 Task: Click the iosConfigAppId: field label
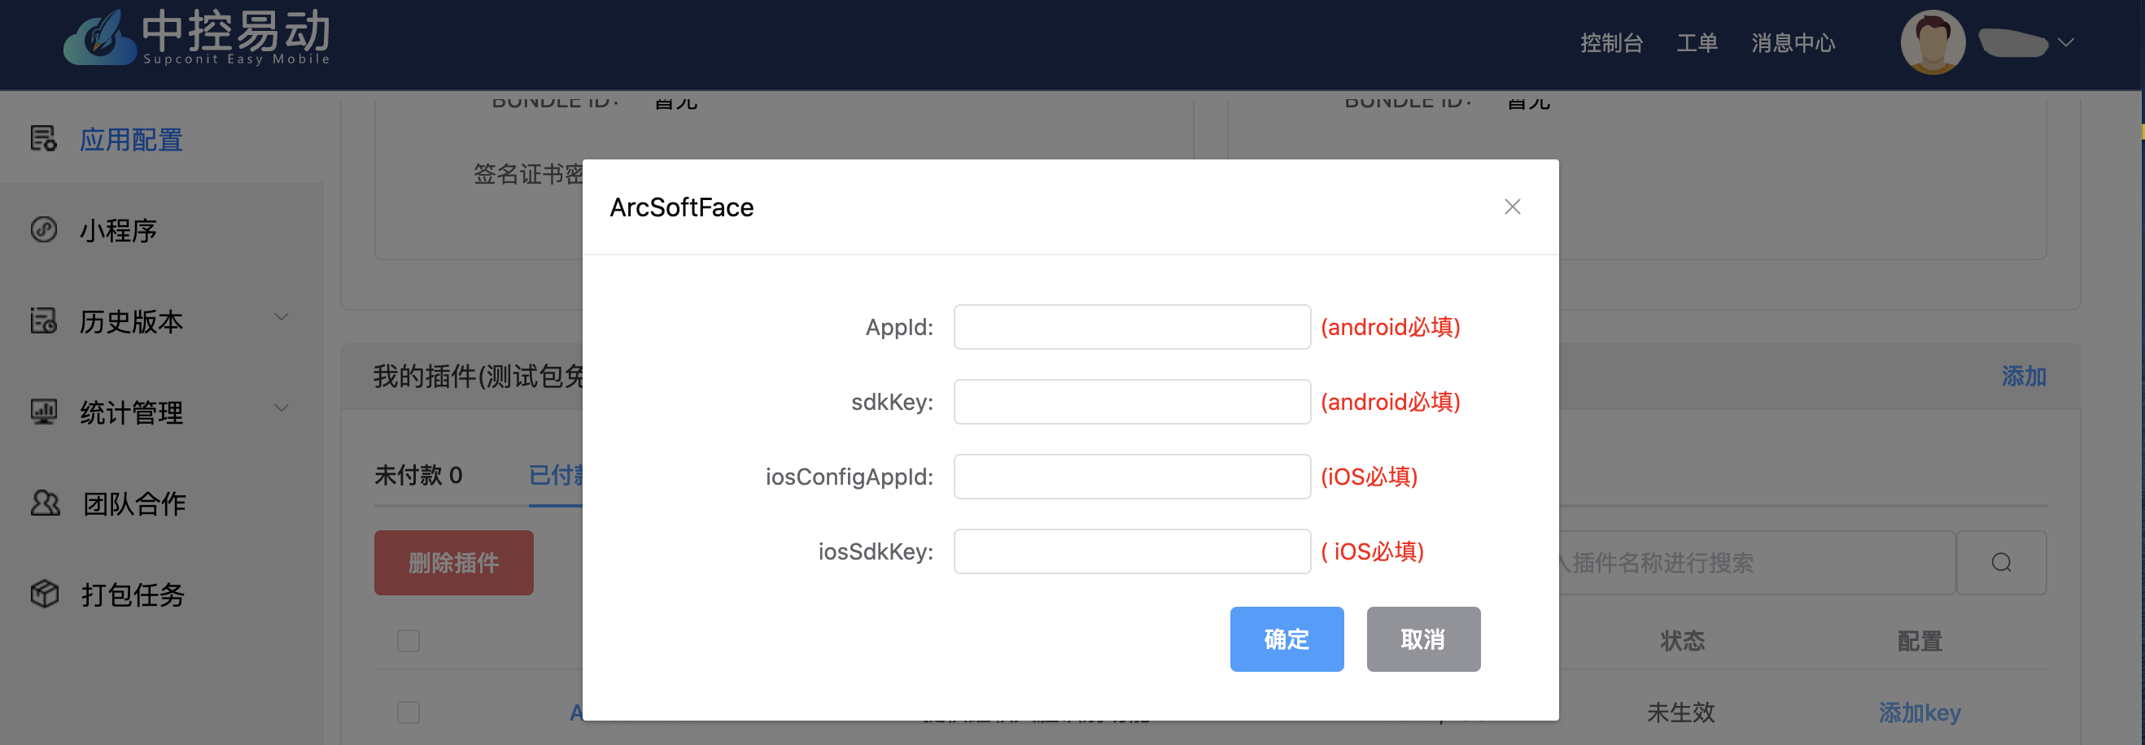click(x=850, y=477)
